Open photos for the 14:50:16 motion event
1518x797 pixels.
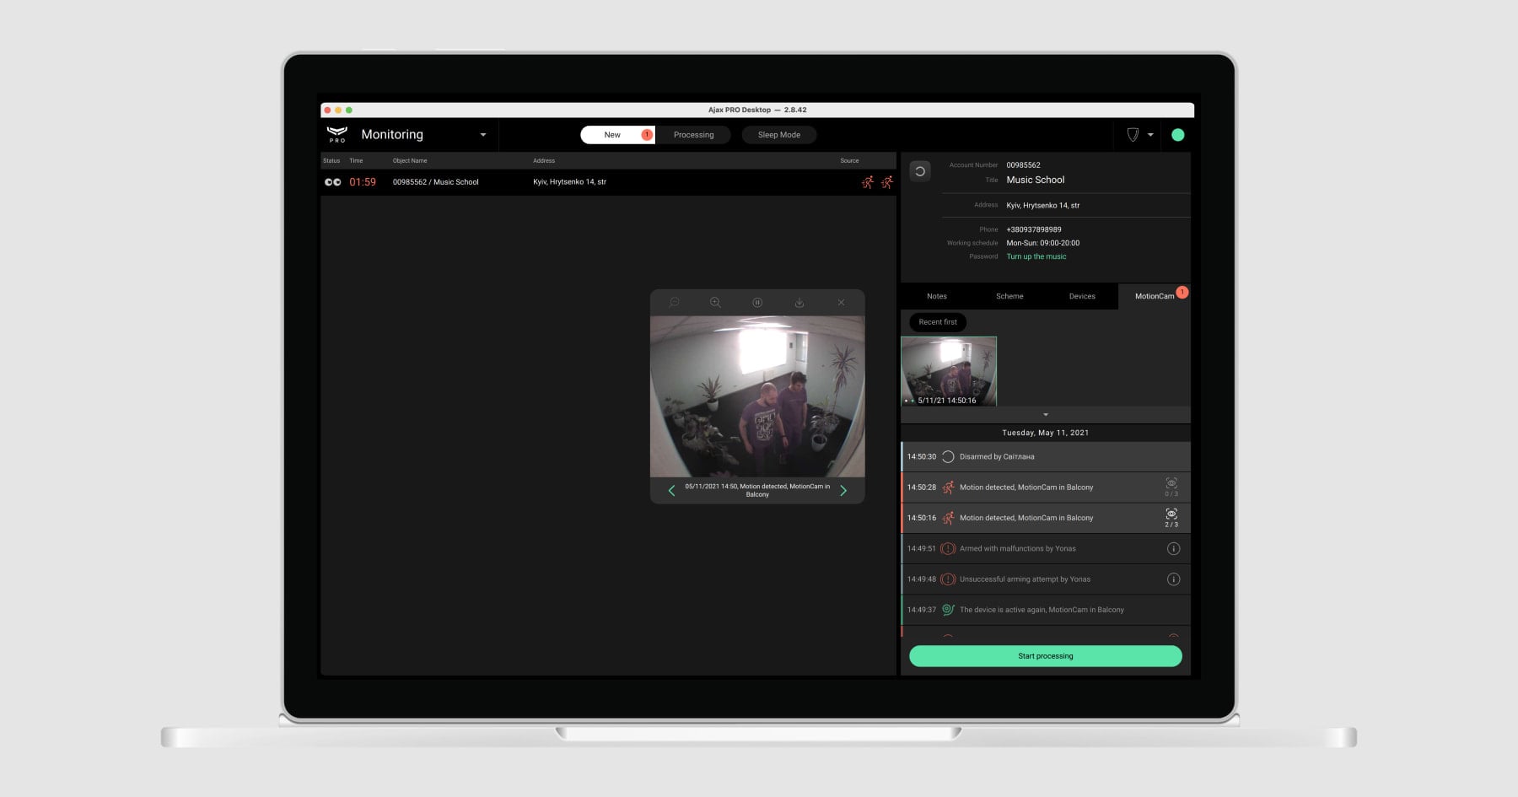[1171, 517]
